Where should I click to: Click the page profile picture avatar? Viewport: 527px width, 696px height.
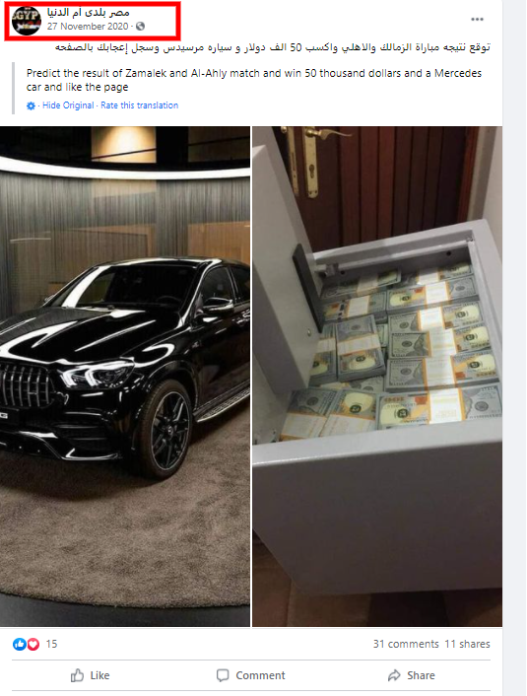27,21
